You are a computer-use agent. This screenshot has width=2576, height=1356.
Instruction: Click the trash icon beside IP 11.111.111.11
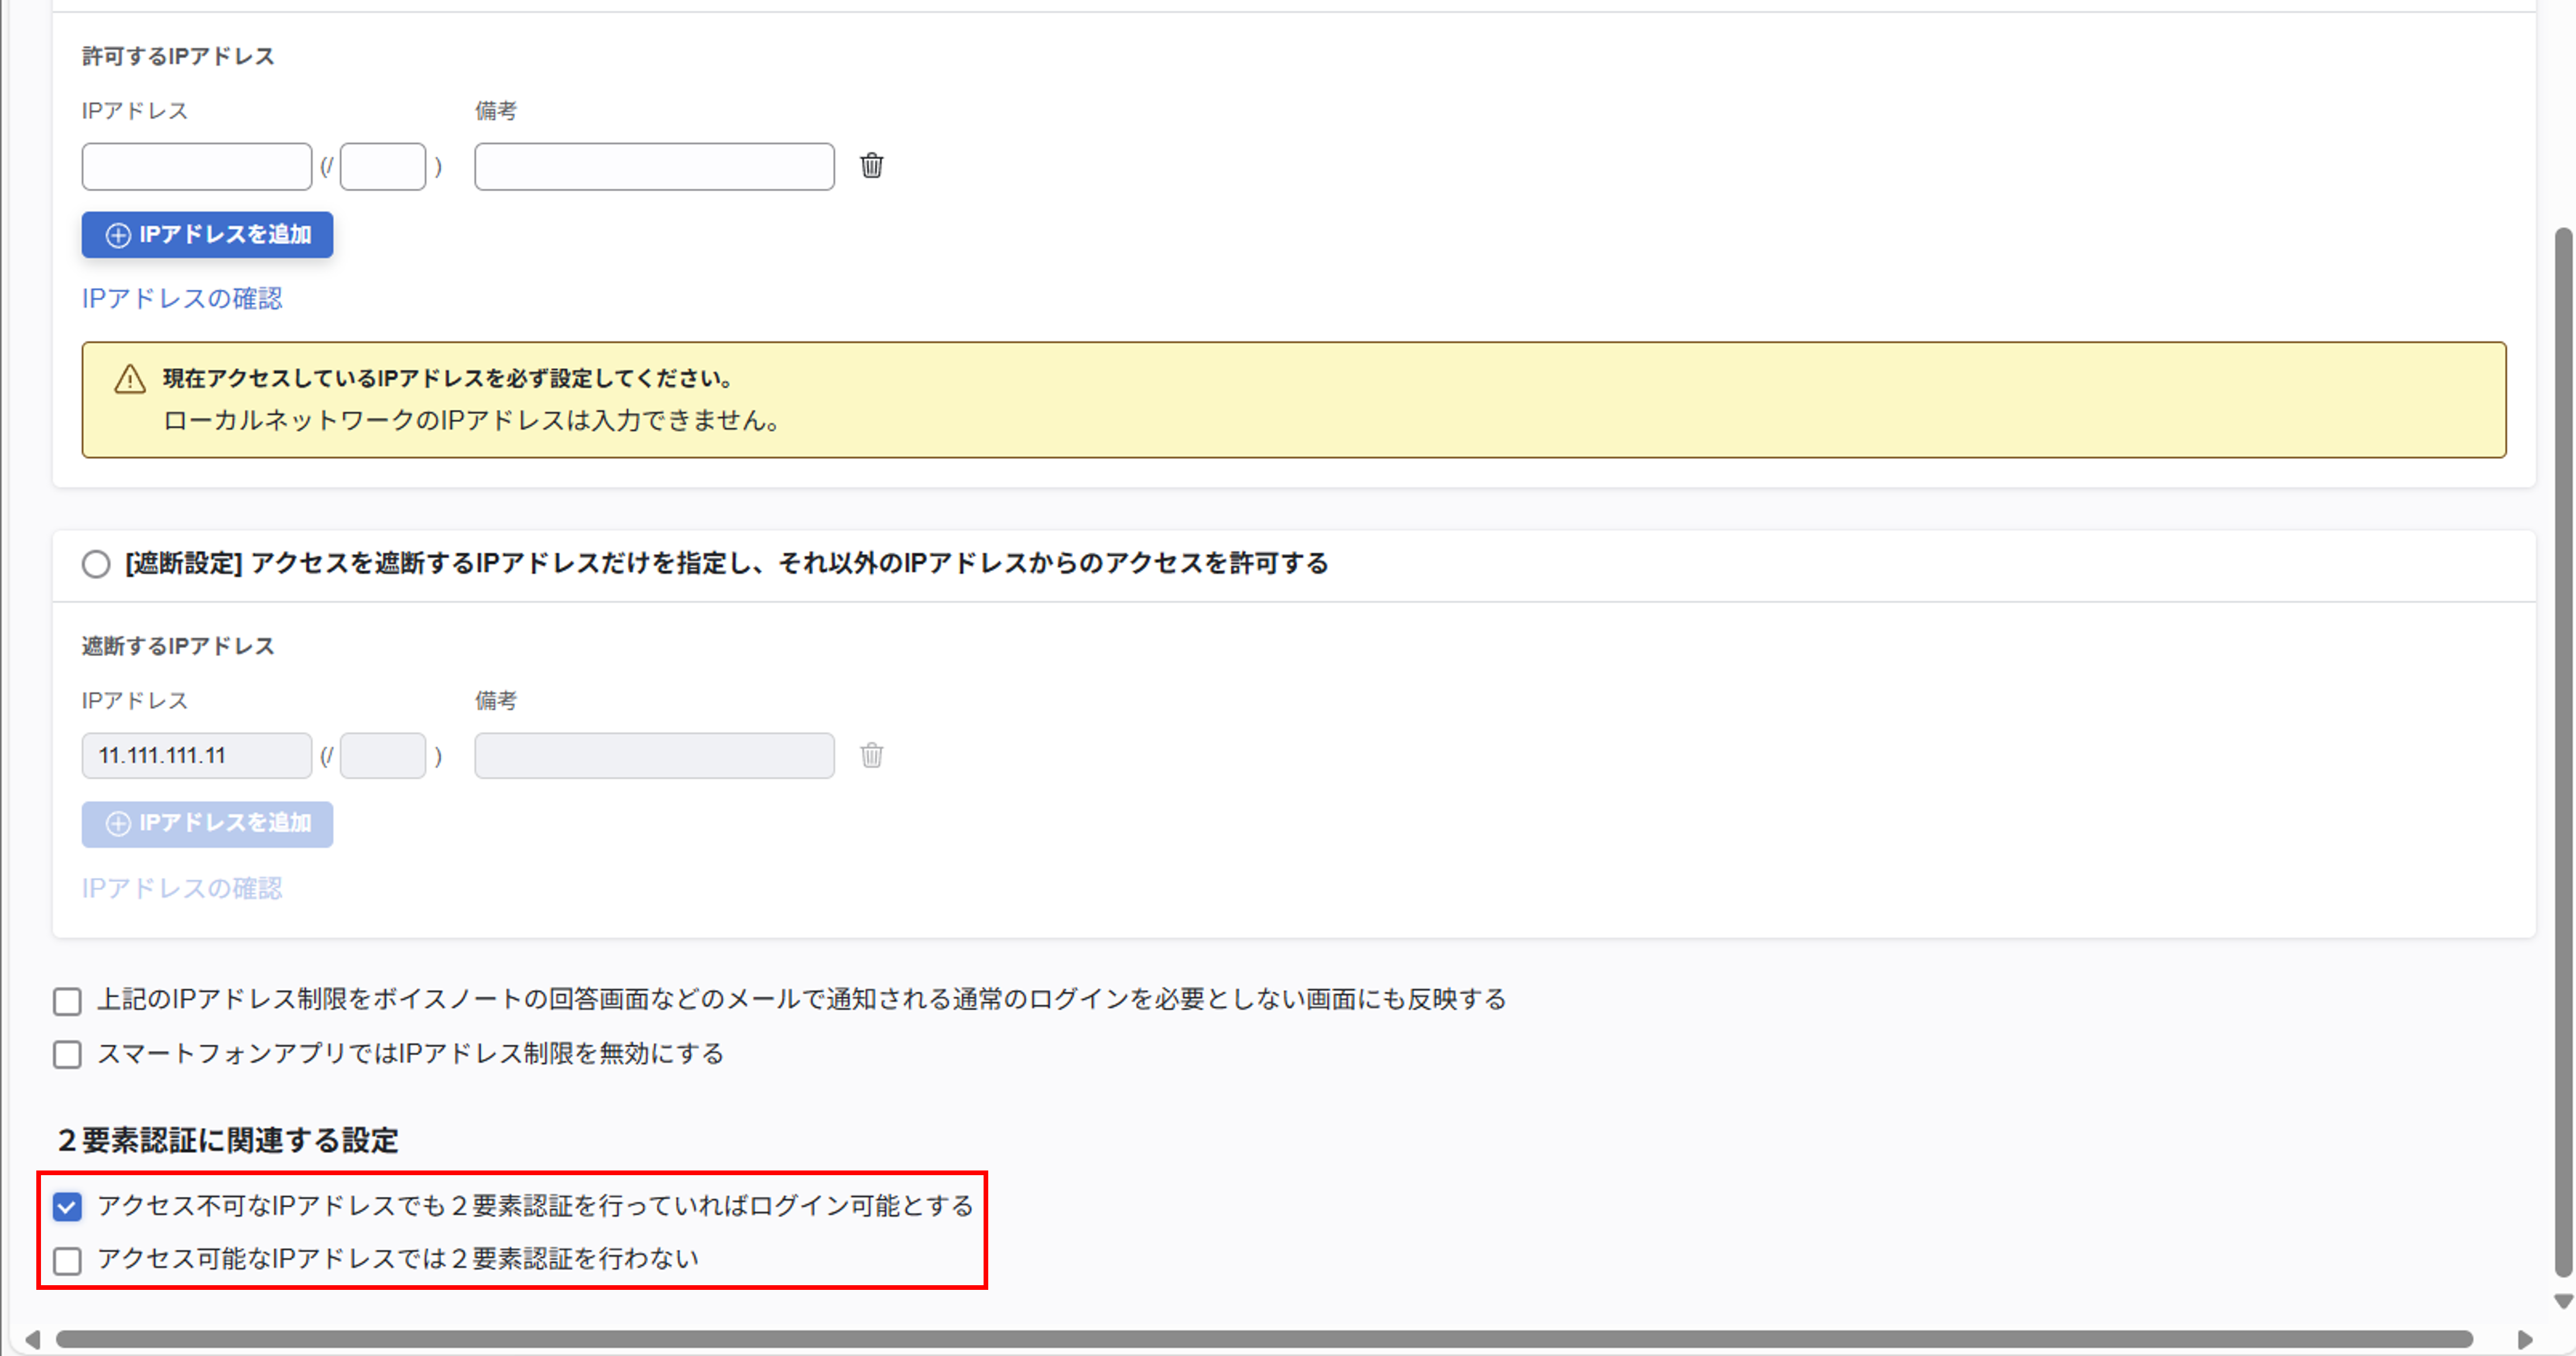tap(872, 756)
